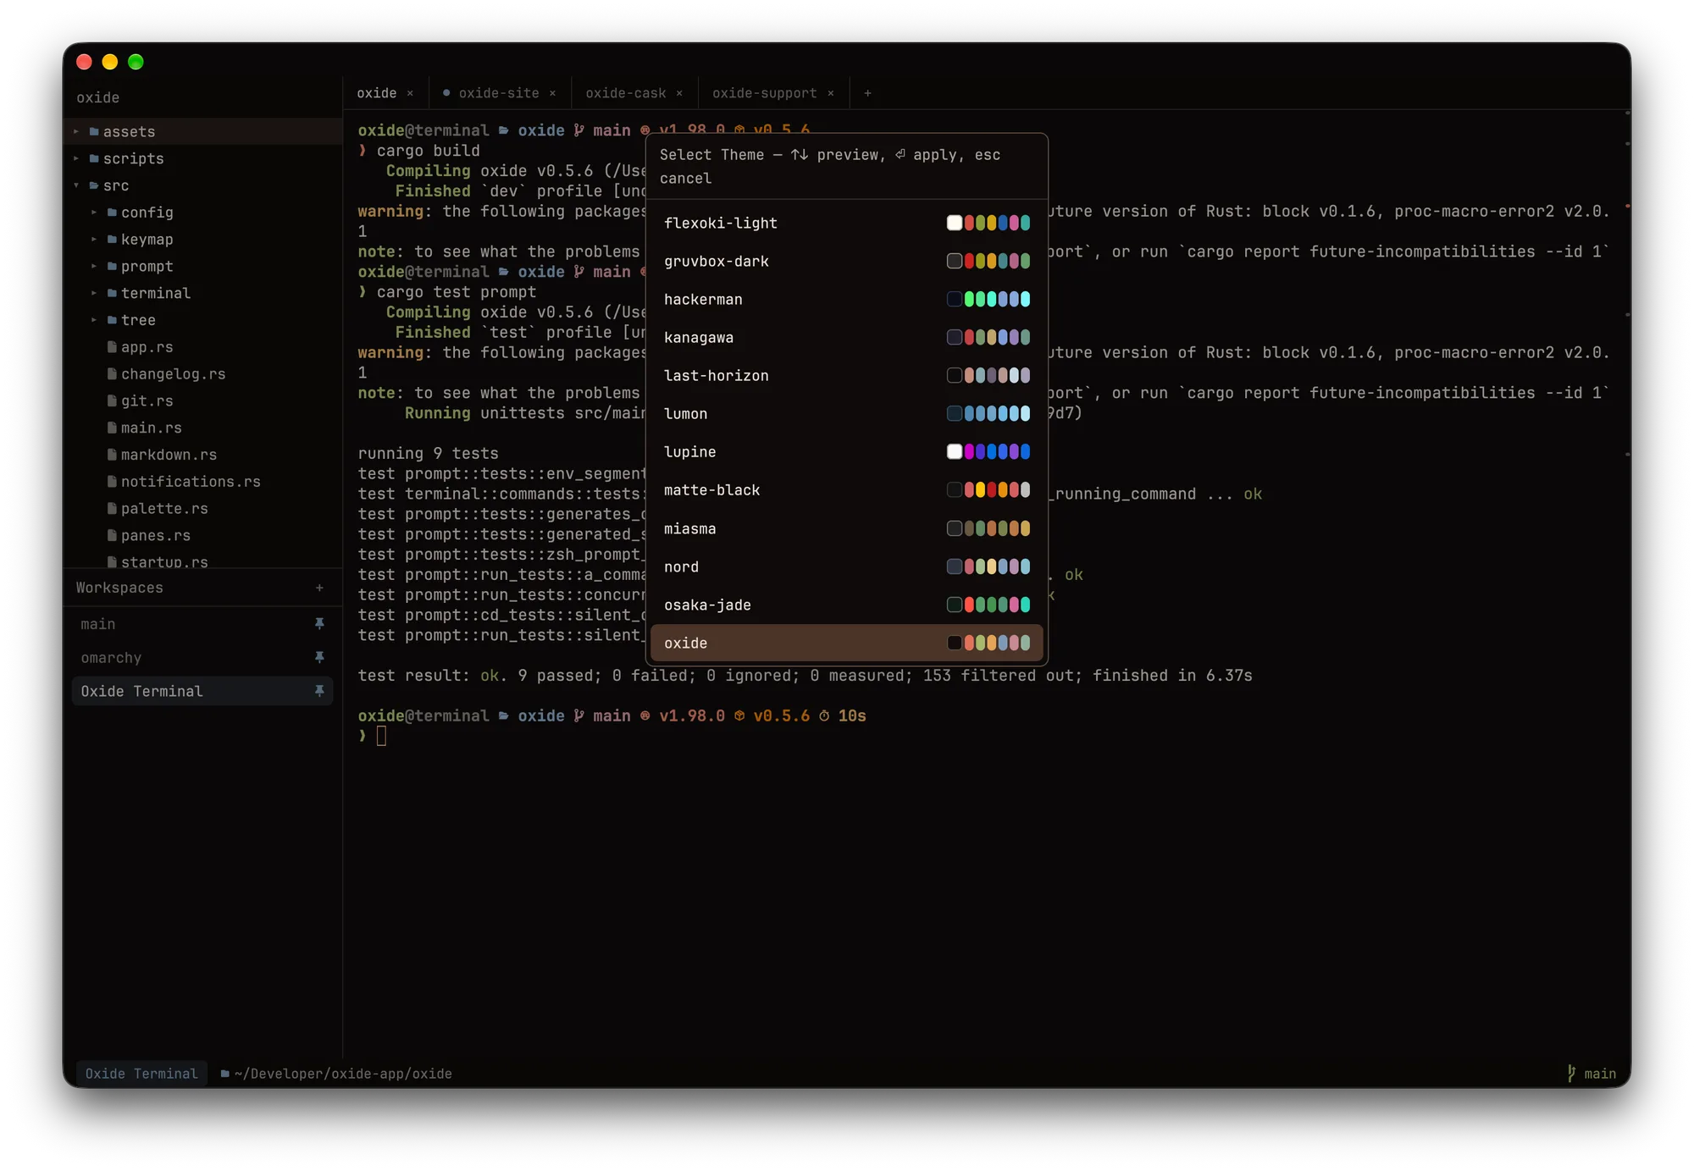
Task: Select the hackerman theme
Action: (x=846, y=299)
